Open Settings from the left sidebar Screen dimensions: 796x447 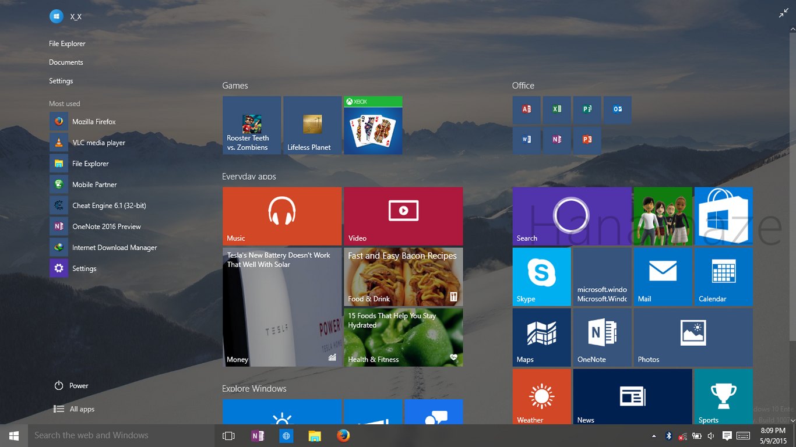pyautogui.click(x=61, y=81)
